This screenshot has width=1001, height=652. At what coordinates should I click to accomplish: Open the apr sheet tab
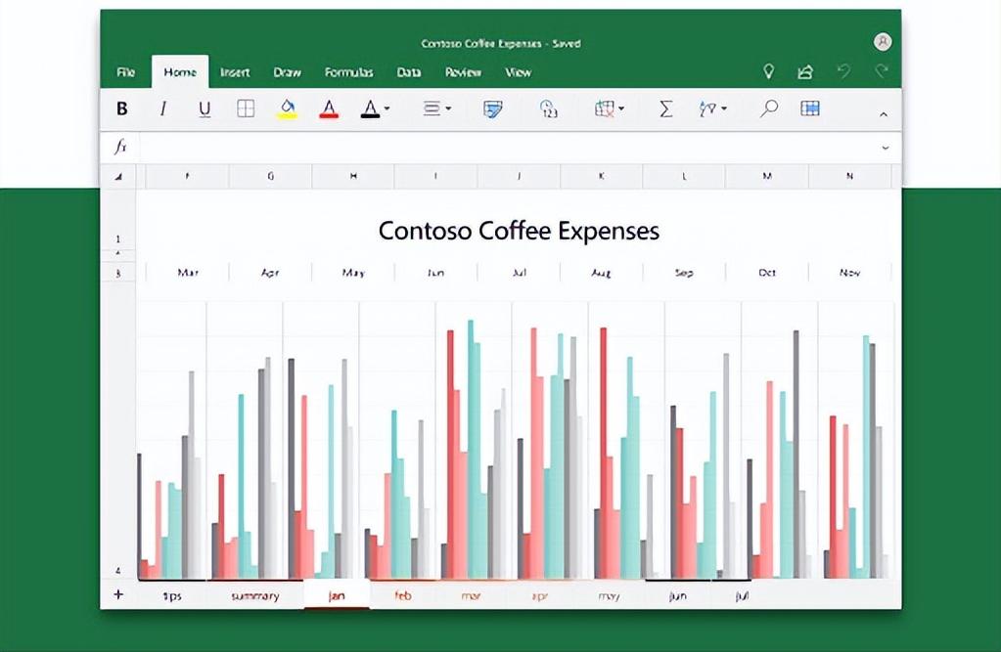[x=539, y=595]
